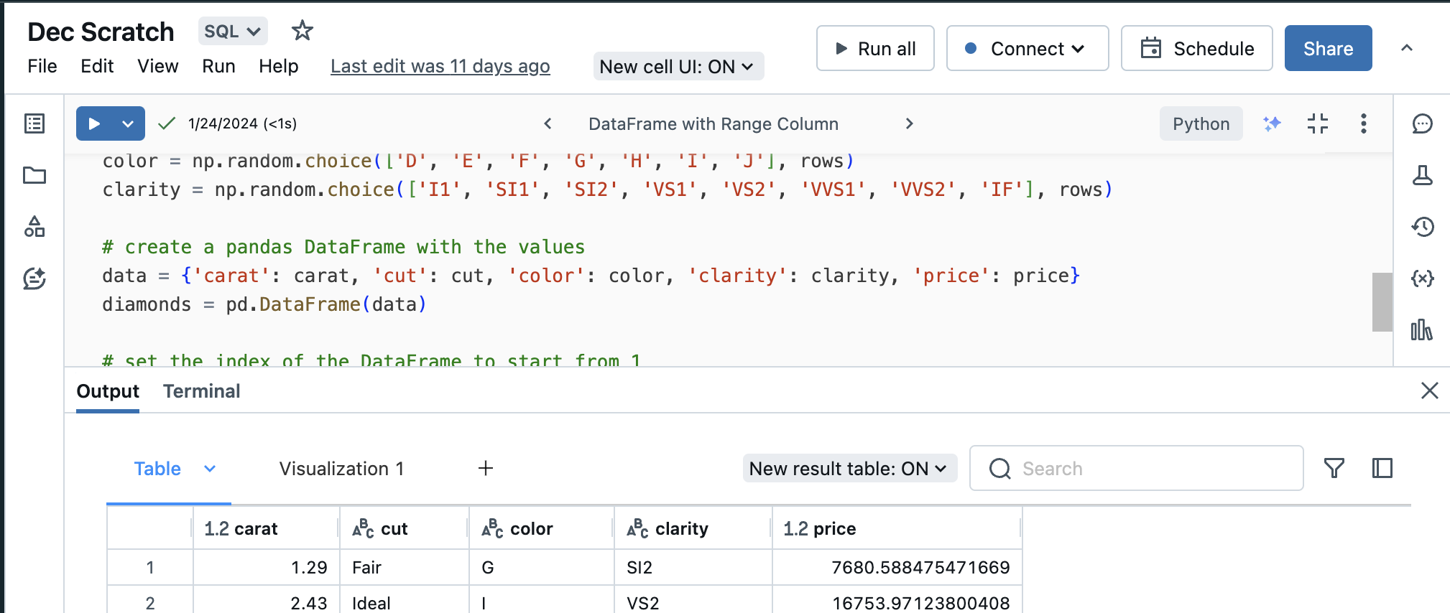The image size is (1450, 613).
Task: Open the Databricks Assistant sparkle icon
Action: pyautogui.click(x=1272, y=123)
